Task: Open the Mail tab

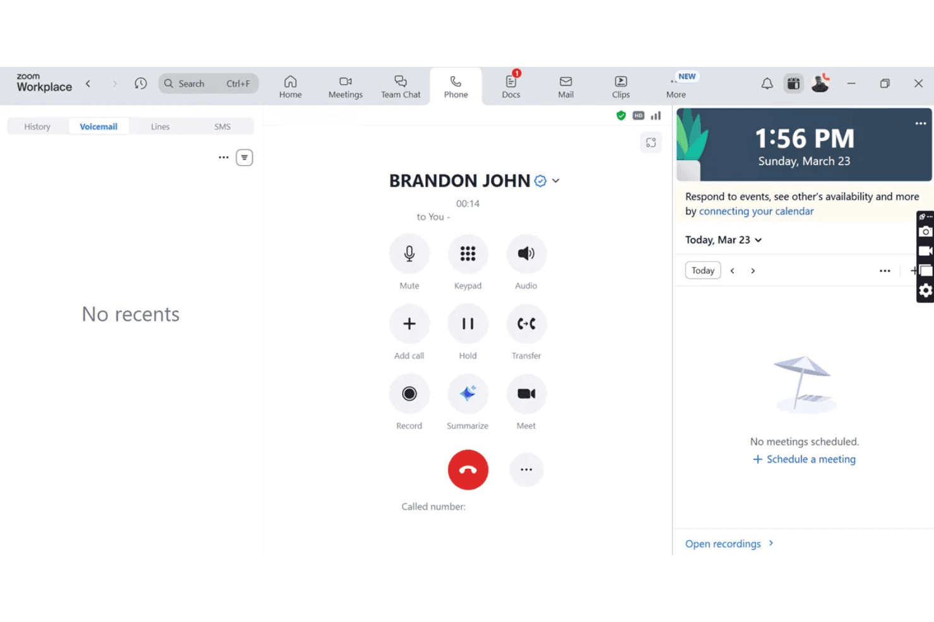Action: [565, 87]
